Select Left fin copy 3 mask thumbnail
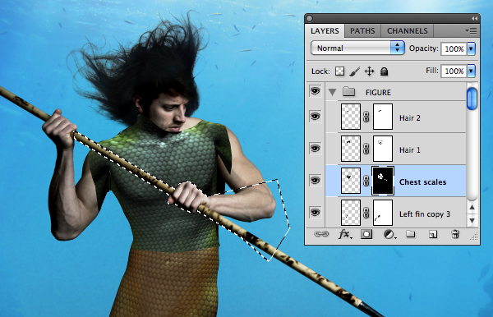 pos(383,213)
